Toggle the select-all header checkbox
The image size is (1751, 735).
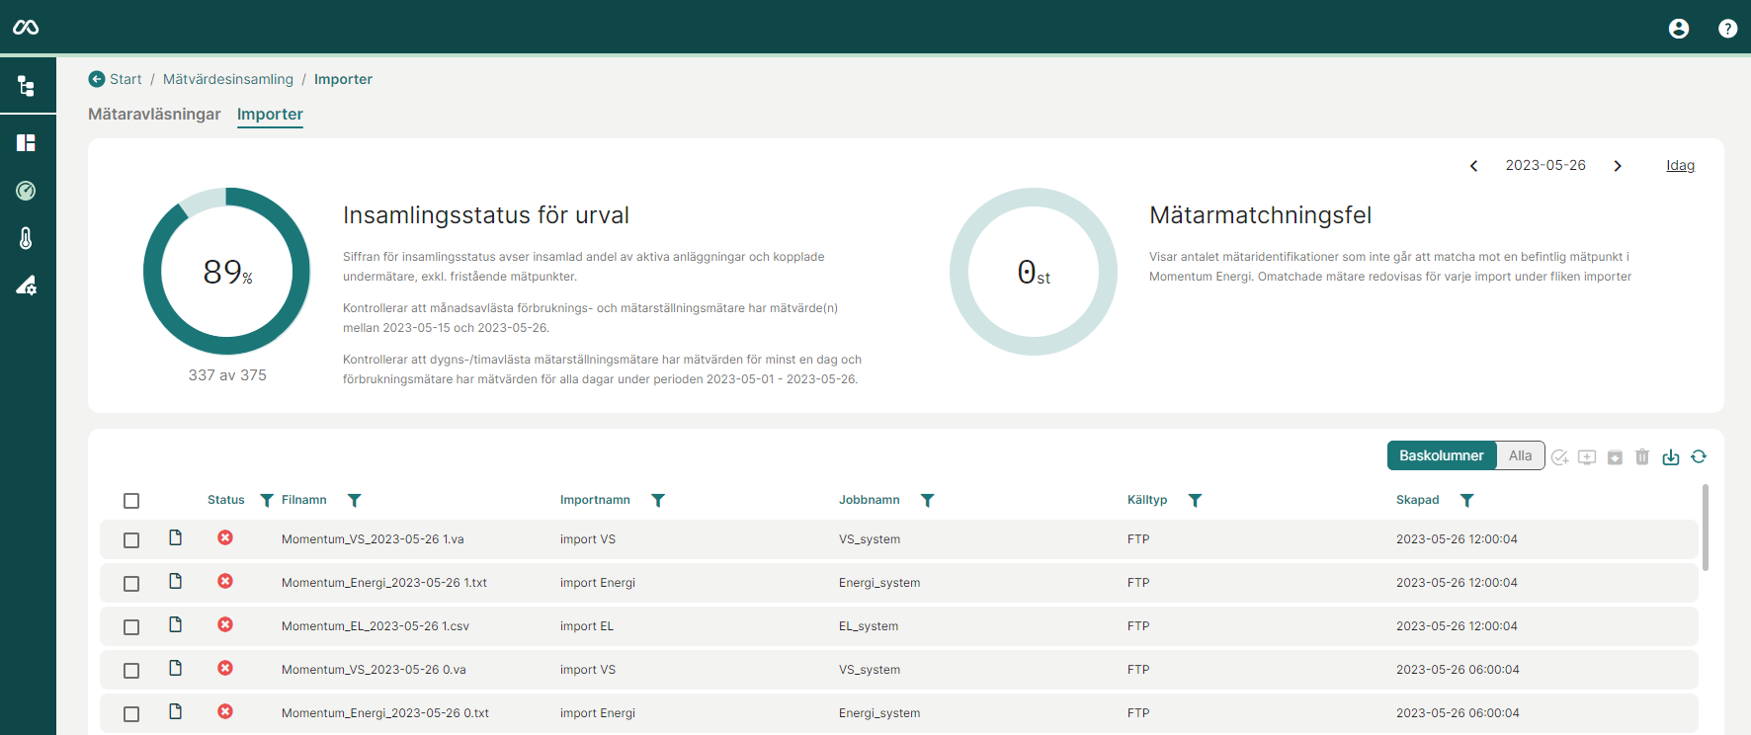pyautogui.click(x=131, y=501)
